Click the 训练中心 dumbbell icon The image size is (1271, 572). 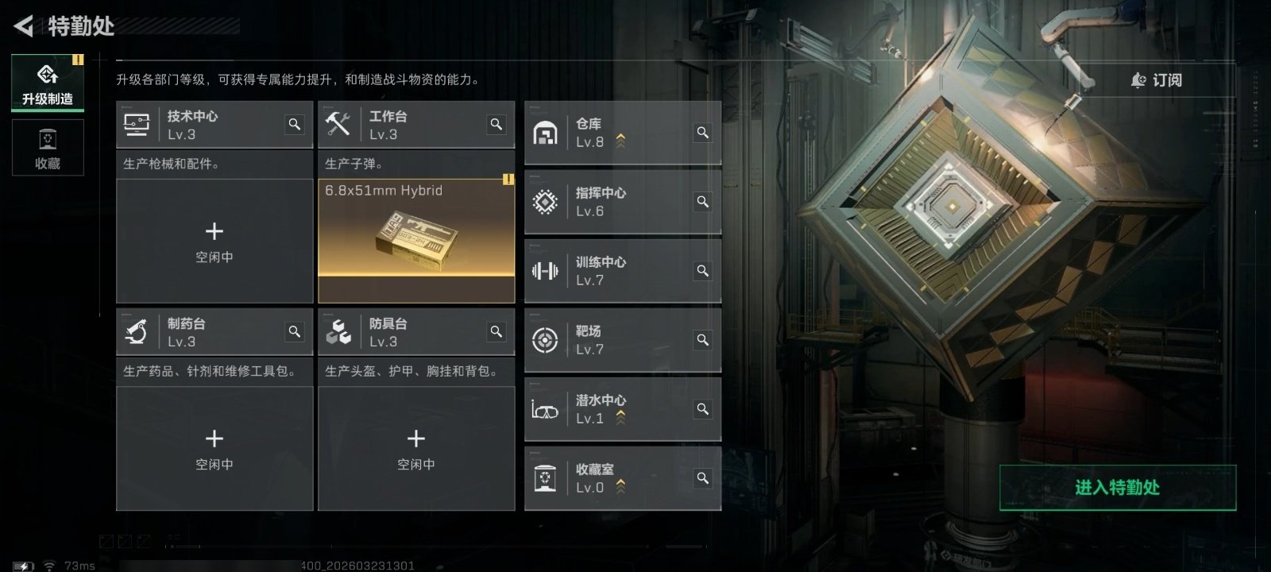tap(545, 271)
